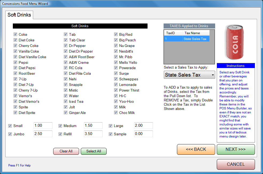
Task: Toggle the Big Red checkbox
Action: click(x=116, y=34)
